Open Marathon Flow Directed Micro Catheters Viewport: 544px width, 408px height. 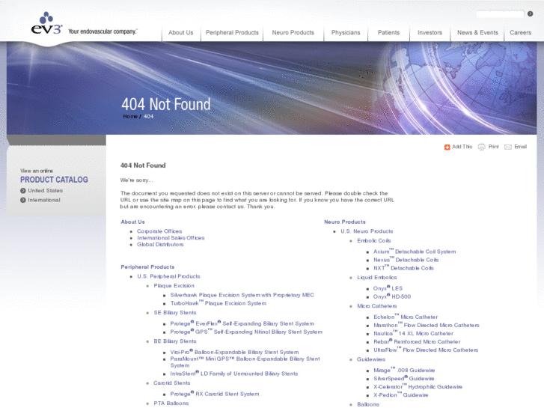(427, 326)
